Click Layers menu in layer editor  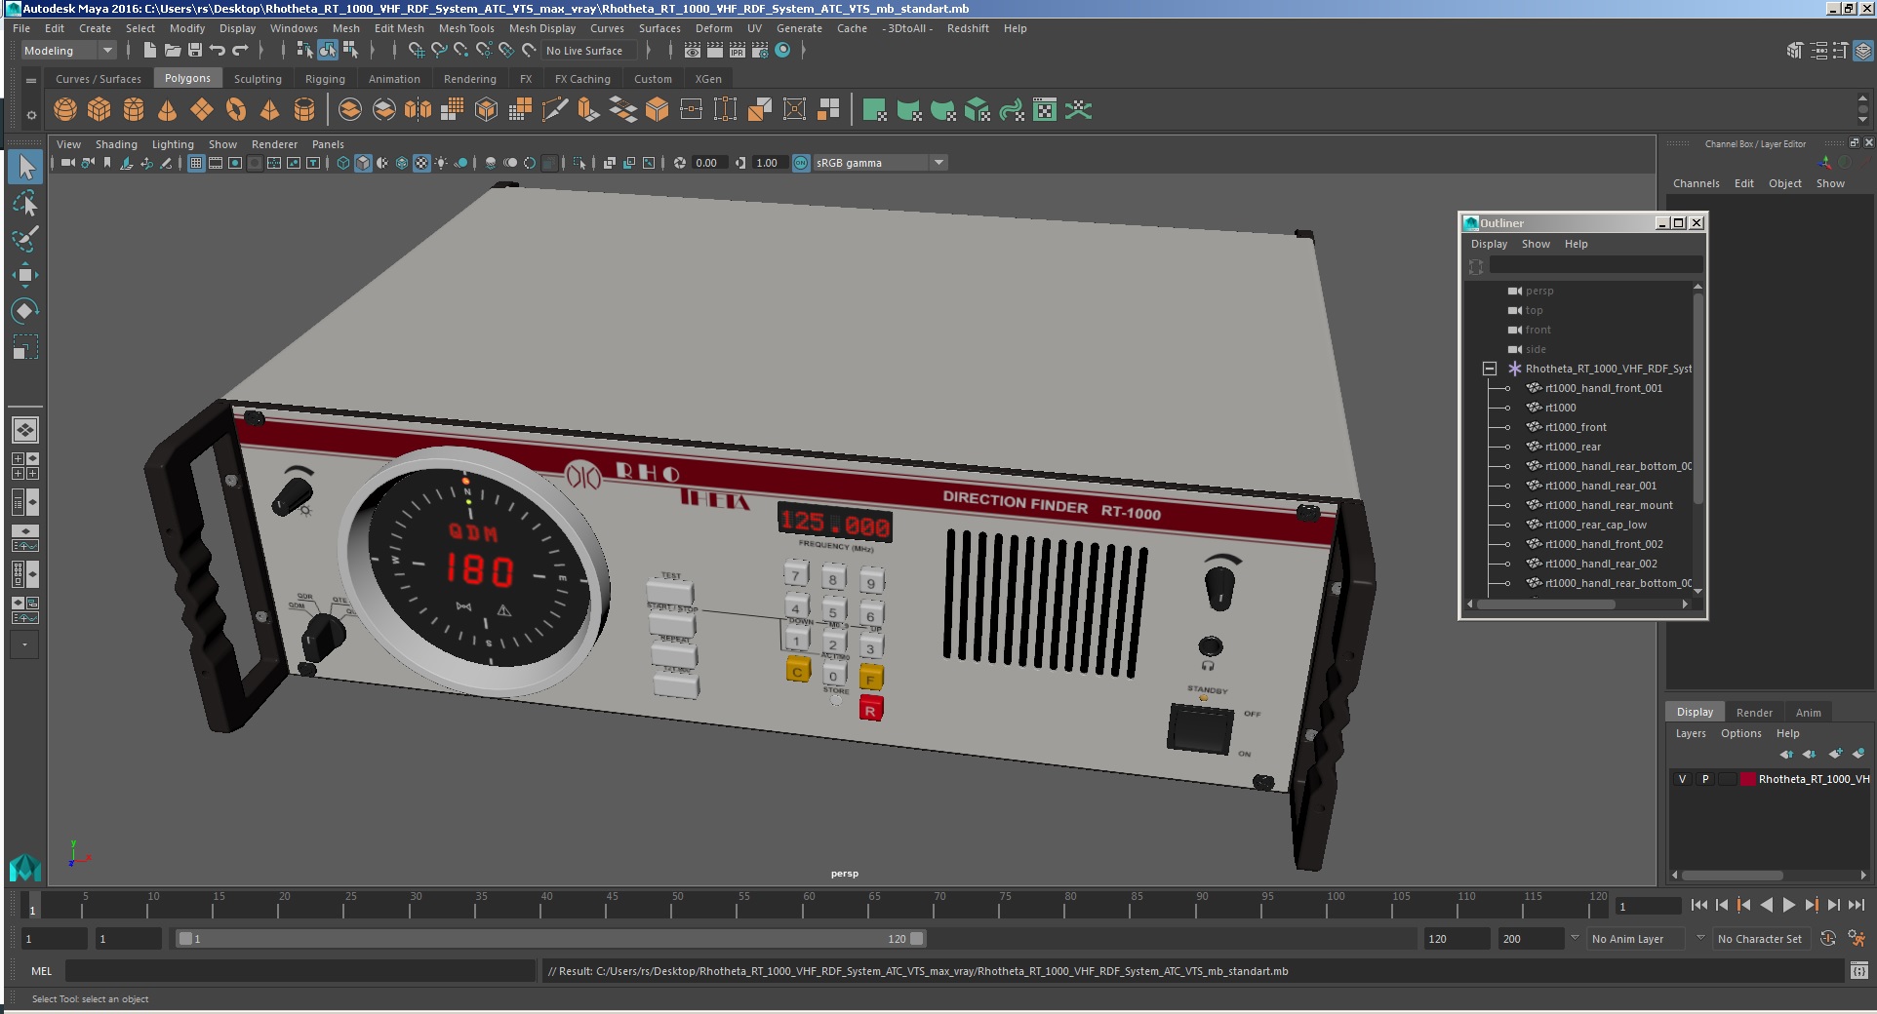pyautogui.click(x=1691, y=733)
